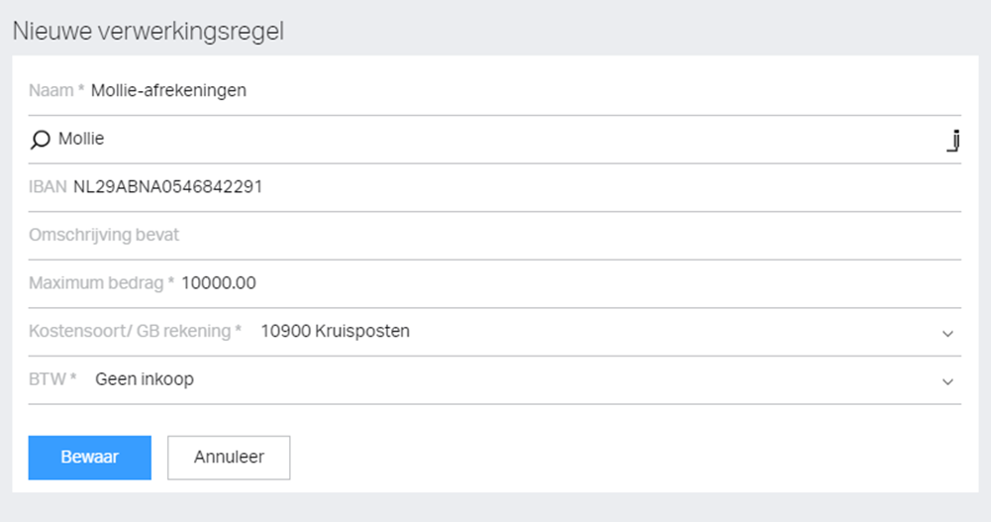Screen dimensions: 991x522
Task: Select the IBAN value NL29ABNA0546842291
Action: 167,187
